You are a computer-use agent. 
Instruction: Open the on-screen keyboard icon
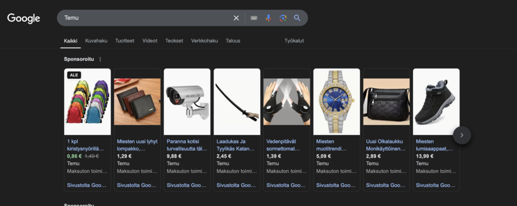pos(253,18)
